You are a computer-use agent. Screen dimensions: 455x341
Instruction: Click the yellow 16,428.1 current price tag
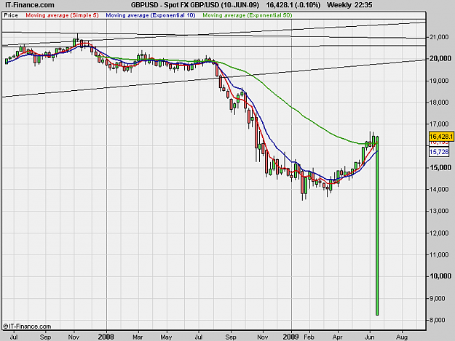coord(441,136)
